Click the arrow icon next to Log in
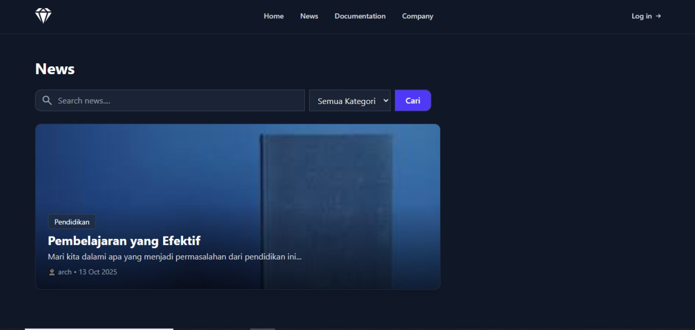The height and width of the screenshot is (330, 695). [x=658, y=16]
